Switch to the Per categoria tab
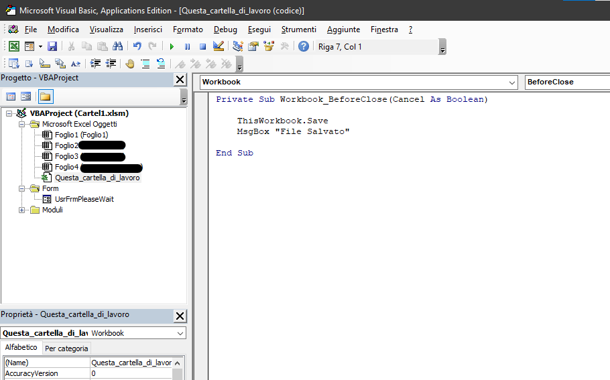The height and width of the screenshot is (380, 610). [x=66, y=349]
